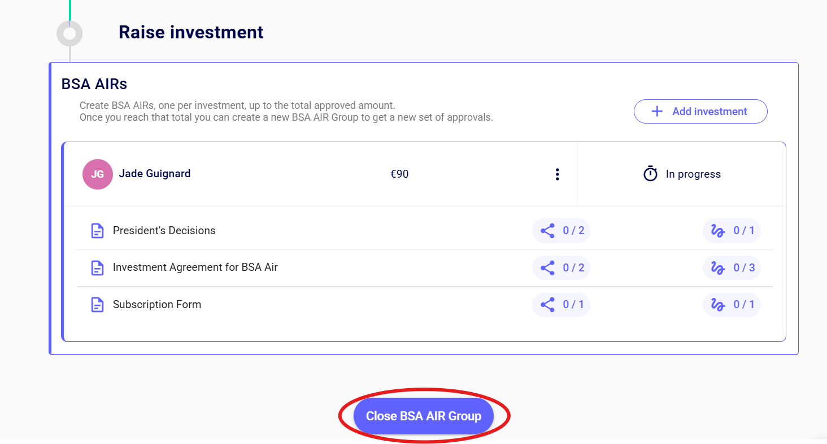Click Close BSA AIR Group button
The width and height of the screenshot is (827, 444).
coord(424,416)
